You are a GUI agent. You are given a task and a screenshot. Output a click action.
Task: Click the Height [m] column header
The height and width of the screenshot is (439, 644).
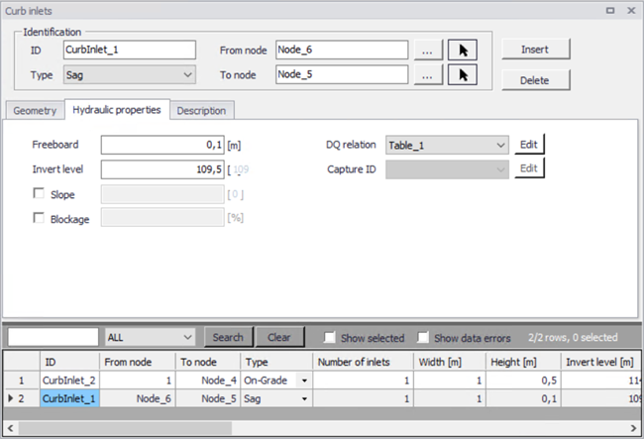[x=523, y=362]
